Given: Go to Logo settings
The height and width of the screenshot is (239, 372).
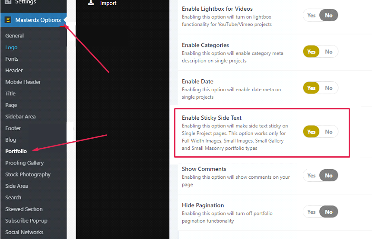Looking at the screenshot, I should (11, 47).
